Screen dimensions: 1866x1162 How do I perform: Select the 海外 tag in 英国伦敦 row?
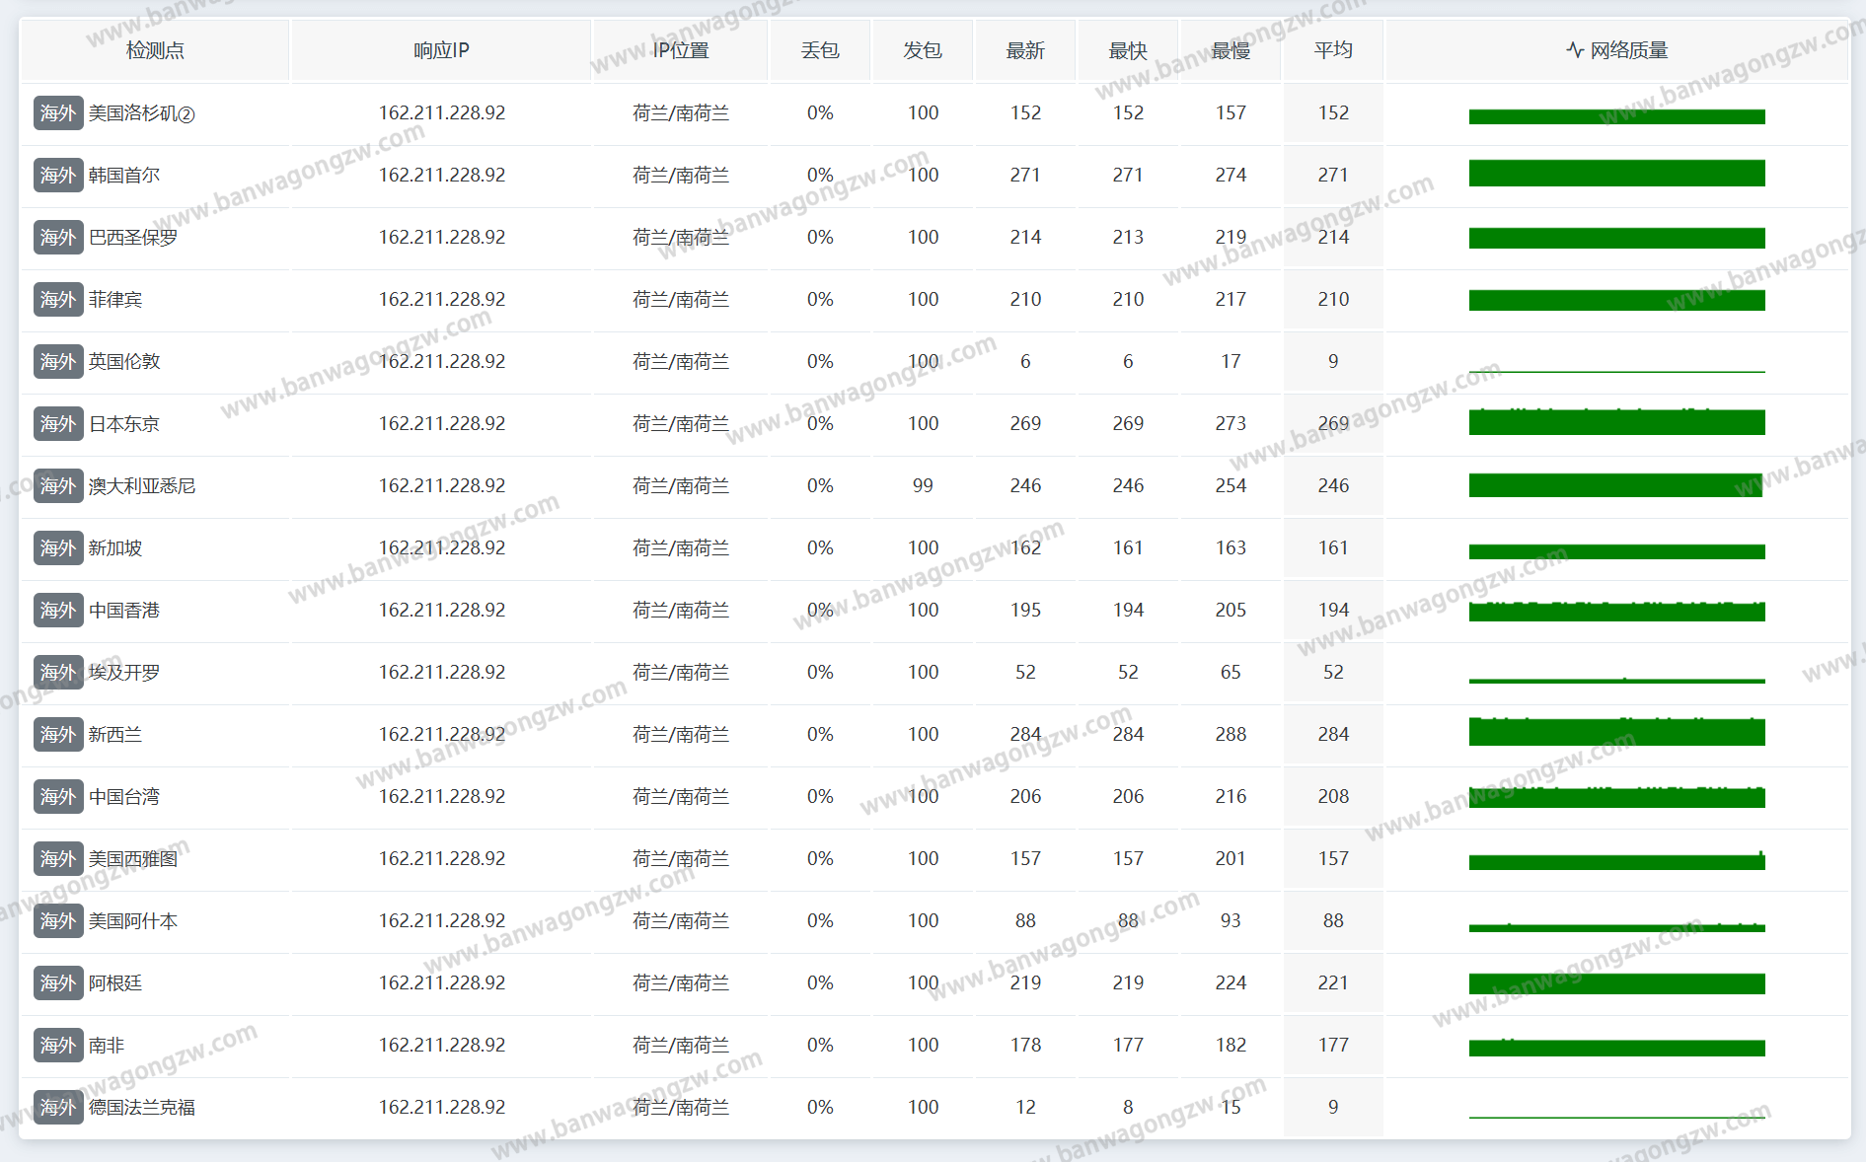click(x=58, y=362)
